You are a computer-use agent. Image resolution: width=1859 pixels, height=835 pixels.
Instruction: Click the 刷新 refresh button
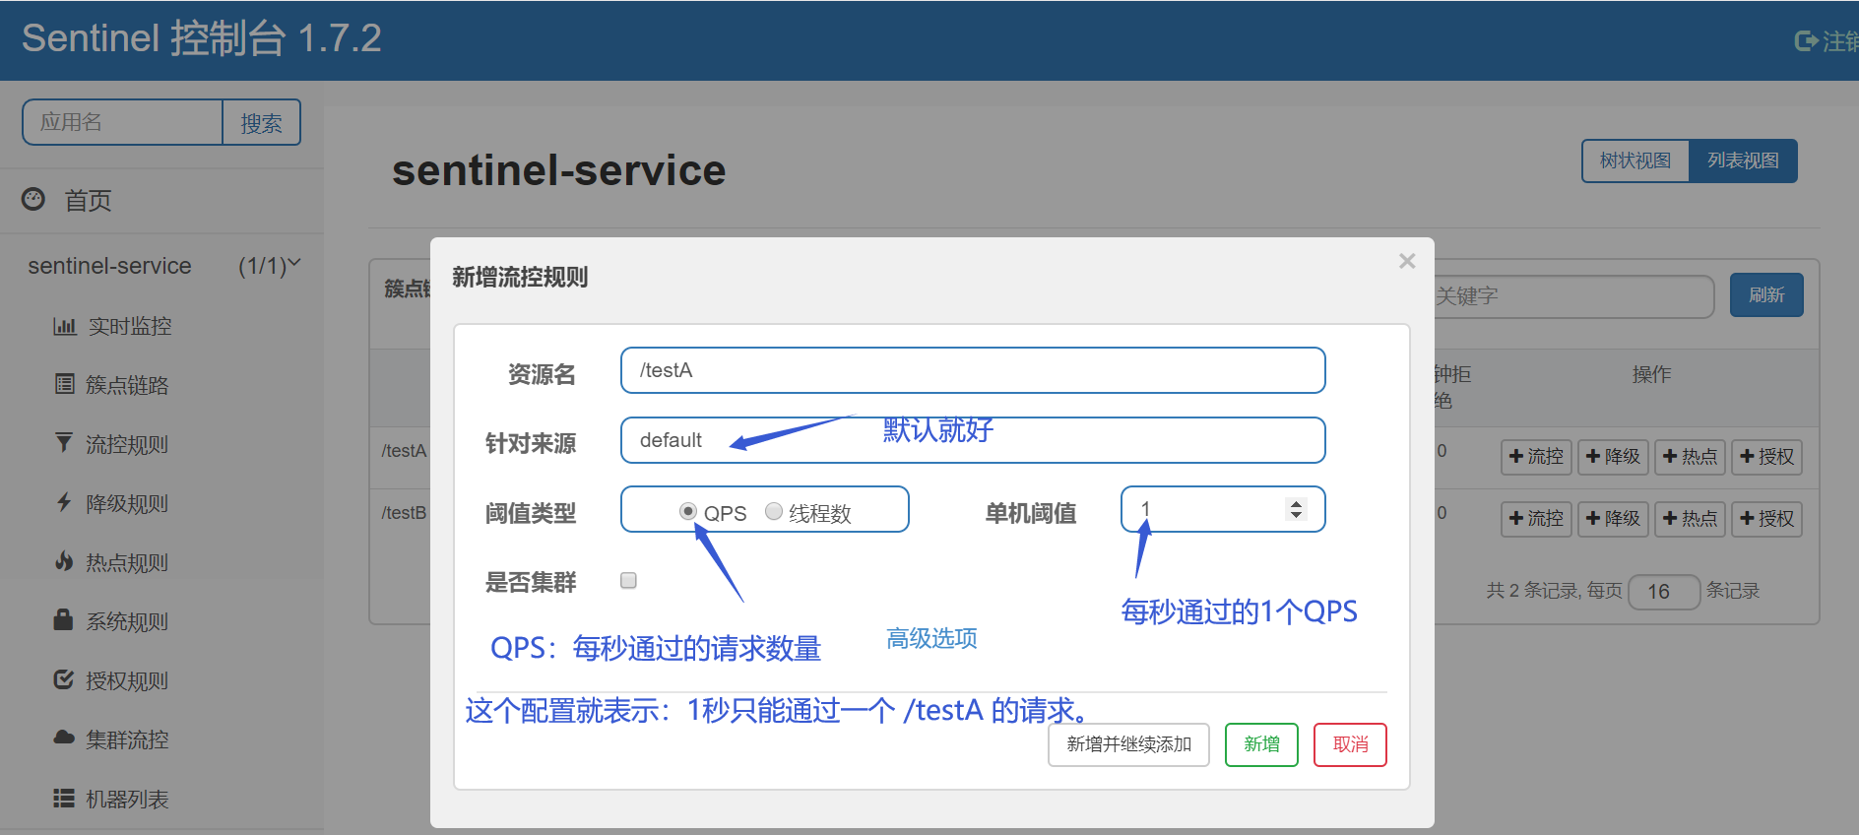click(1766, 294)
